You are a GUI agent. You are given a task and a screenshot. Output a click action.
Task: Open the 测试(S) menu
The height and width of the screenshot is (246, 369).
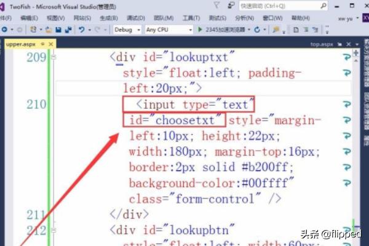218,18
